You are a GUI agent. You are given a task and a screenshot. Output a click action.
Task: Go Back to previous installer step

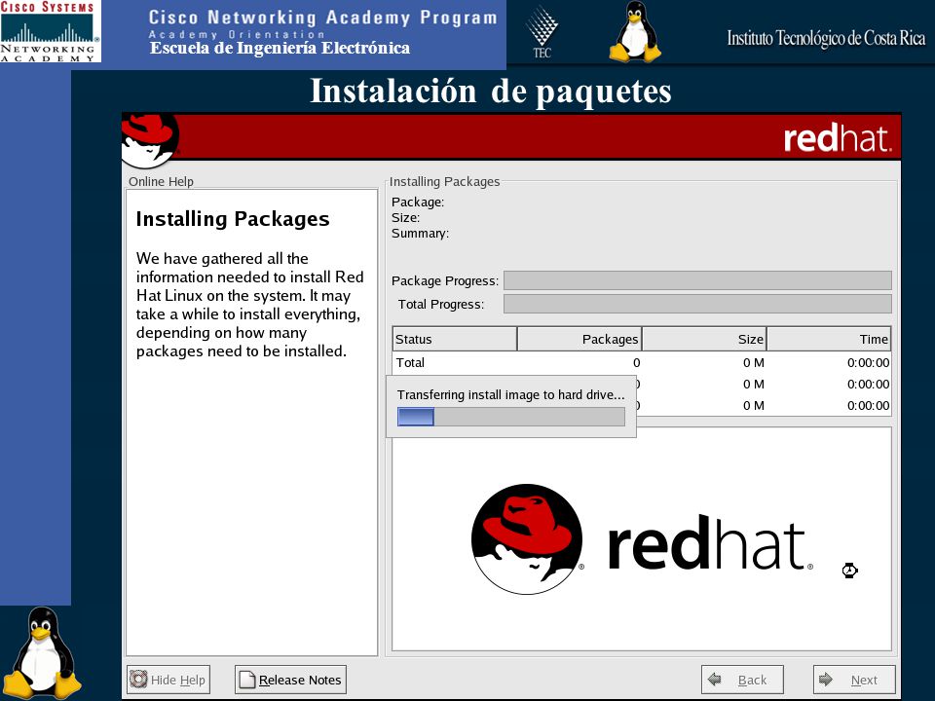click(x=742, y=680)
